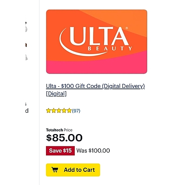Click the red Save $15 badge
This screenshot has height=185, width=185.
click(x=60, y=150)
